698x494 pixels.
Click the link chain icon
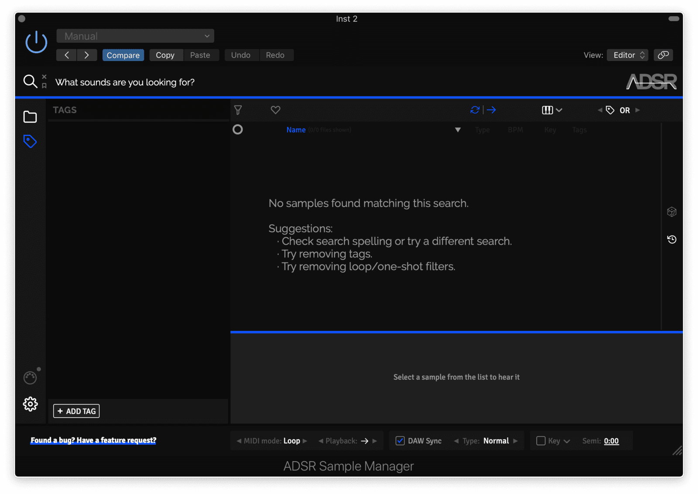663,55
